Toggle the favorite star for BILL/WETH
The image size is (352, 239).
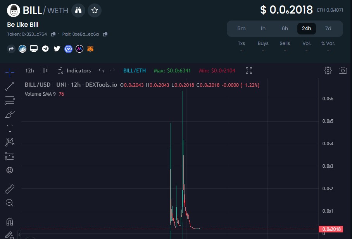pos(95,10)
